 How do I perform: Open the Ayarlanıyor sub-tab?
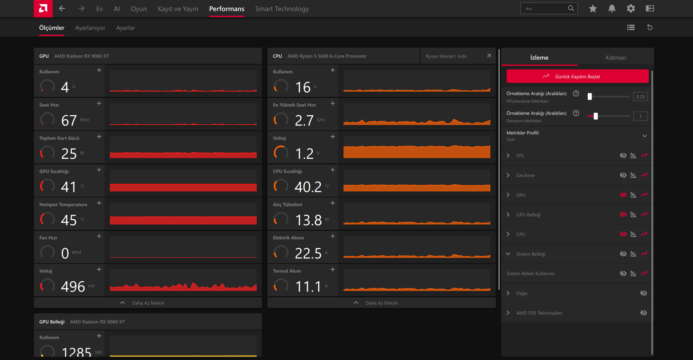[90, 28]
